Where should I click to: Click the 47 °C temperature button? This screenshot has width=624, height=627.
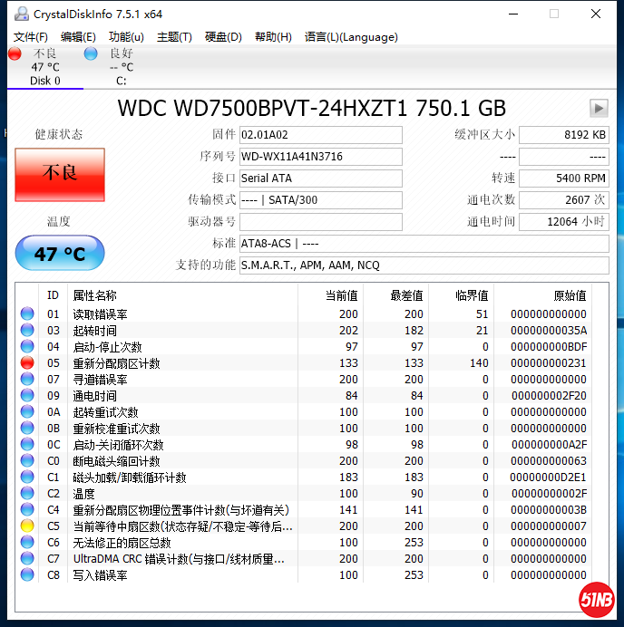point(60,254)
